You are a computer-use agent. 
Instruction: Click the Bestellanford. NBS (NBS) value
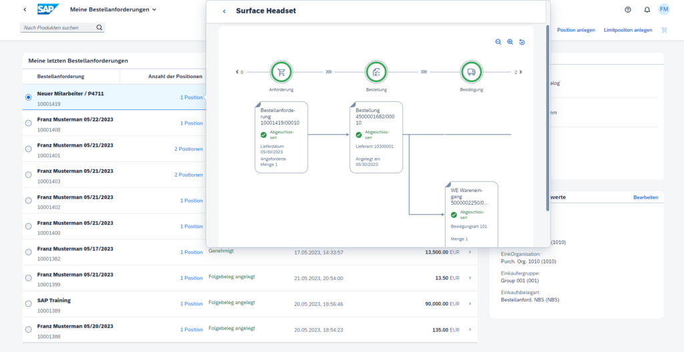(530, 300)
